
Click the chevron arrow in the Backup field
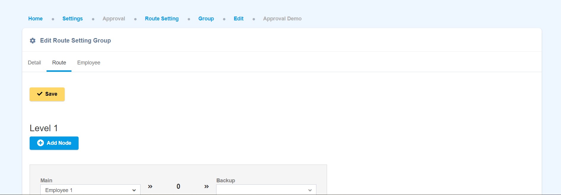tap(310, 190)
